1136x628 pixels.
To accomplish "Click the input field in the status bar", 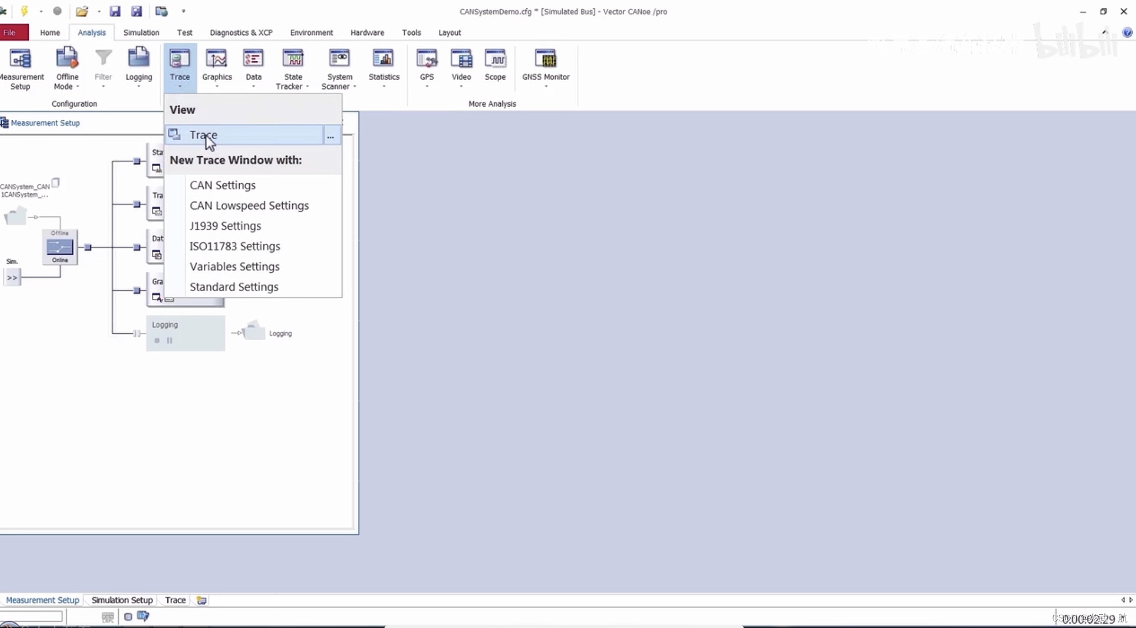I will point(32,616).
